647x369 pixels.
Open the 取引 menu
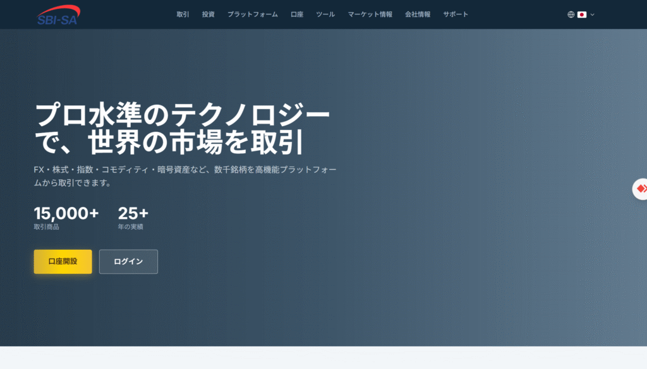tap(183, 15)
